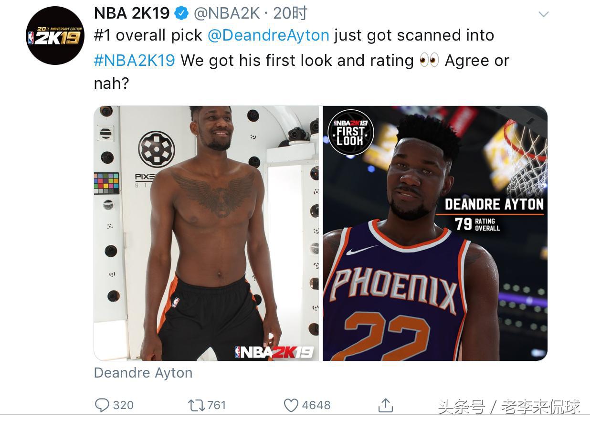Screen dimensions: 590x421
Task: Click the eyes emoji in tweet
Action: (x=429, y=61)
